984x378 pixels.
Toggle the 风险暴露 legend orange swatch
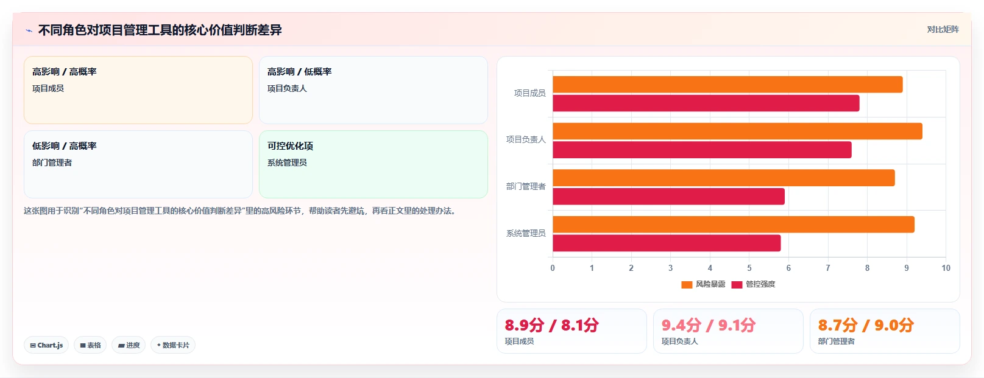[x=687, y=284]
